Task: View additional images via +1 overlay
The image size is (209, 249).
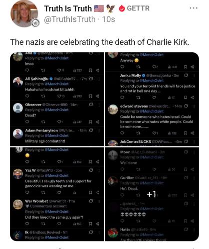Action: [152, 194]
